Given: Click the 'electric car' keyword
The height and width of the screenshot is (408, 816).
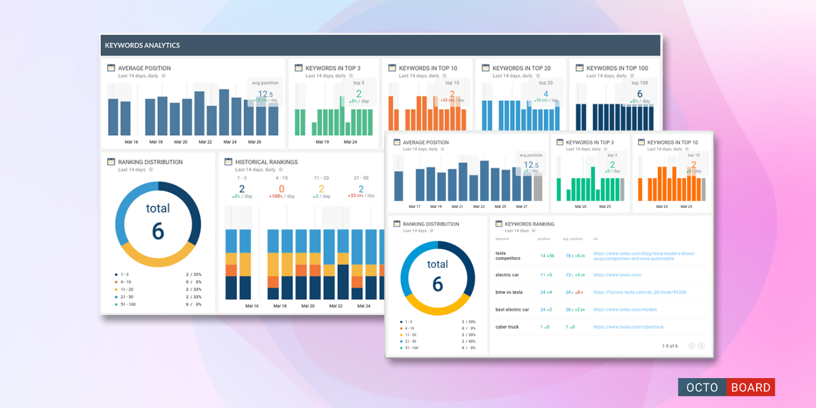Looking at the screenshot, I should (507, 275).
